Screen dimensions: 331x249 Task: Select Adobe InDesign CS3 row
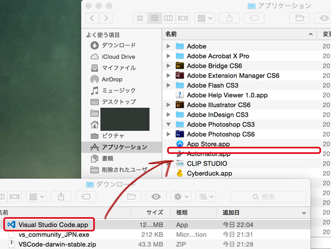pos(247,115)
